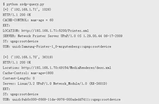Screen dimensions: 159x104
Task: Click the Server: Linux/3.2 UPnP line
Action: coord(55,83)
